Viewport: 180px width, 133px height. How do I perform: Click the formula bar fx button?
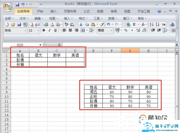[x=59, y=45]
